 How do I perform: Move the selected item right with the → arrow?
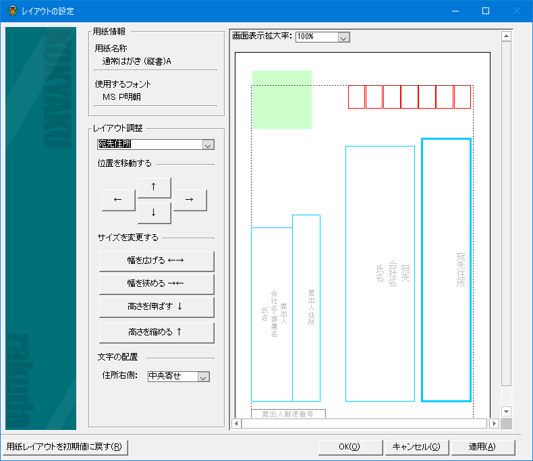(x=190, y=200)
